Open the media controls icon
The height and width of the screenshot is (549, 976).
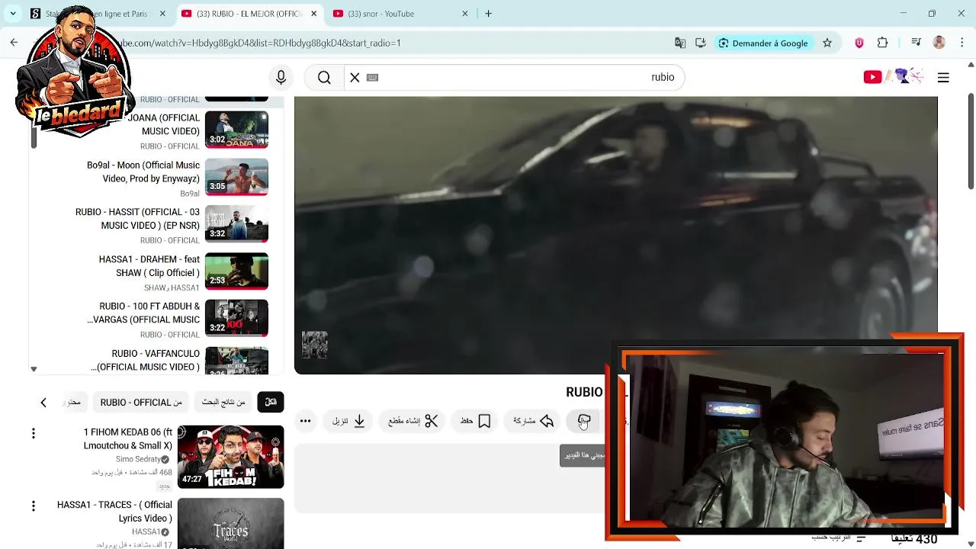(x=916, y=43)
